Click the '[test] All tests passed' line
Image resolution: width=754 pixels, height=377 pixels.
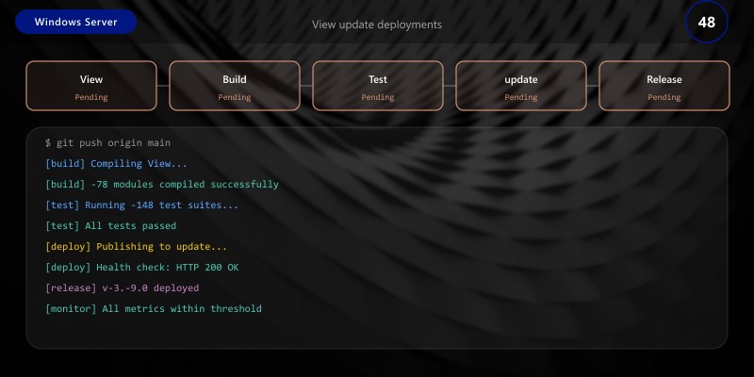pyautogui.click(x=110, y=225)
